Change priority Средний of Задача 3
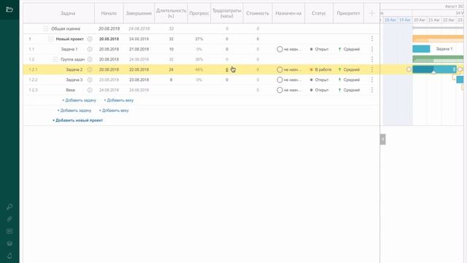 pos(349,80)
